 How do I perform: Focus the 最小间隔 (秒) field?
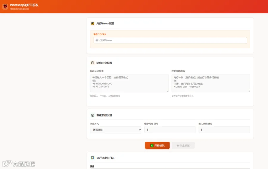[170, 130]
